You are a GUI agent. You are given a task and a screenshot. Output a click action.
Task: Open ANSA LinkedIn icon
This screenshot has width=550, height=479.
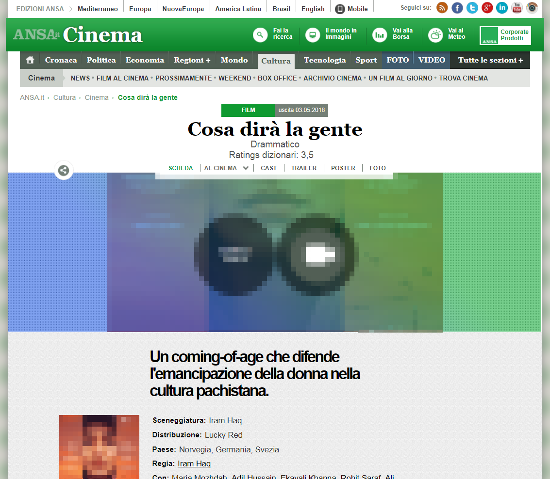point(502,8)
